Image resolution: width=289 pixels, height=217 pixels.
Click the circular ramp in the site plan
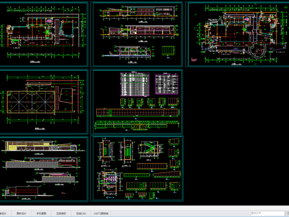[257, 49]
